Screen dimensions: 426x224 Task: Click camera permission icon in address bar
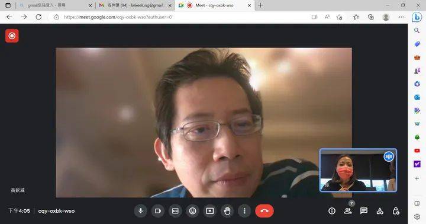click(314, 17)
